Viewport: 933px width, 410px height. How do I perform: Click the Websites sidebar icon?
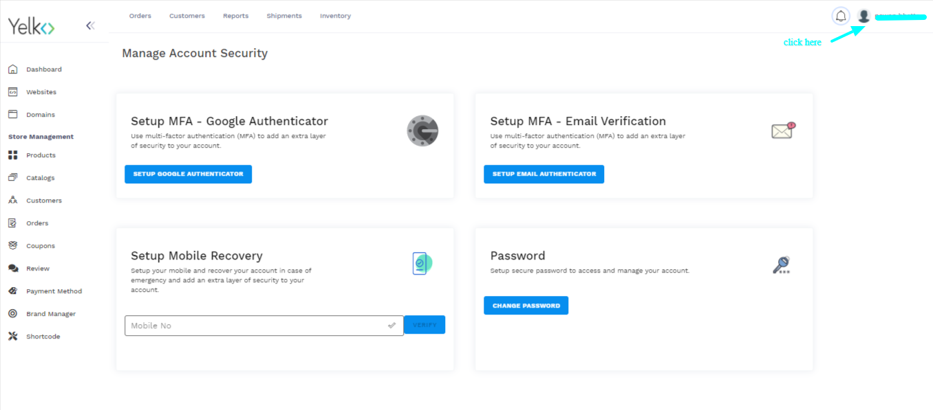point(12,92)
